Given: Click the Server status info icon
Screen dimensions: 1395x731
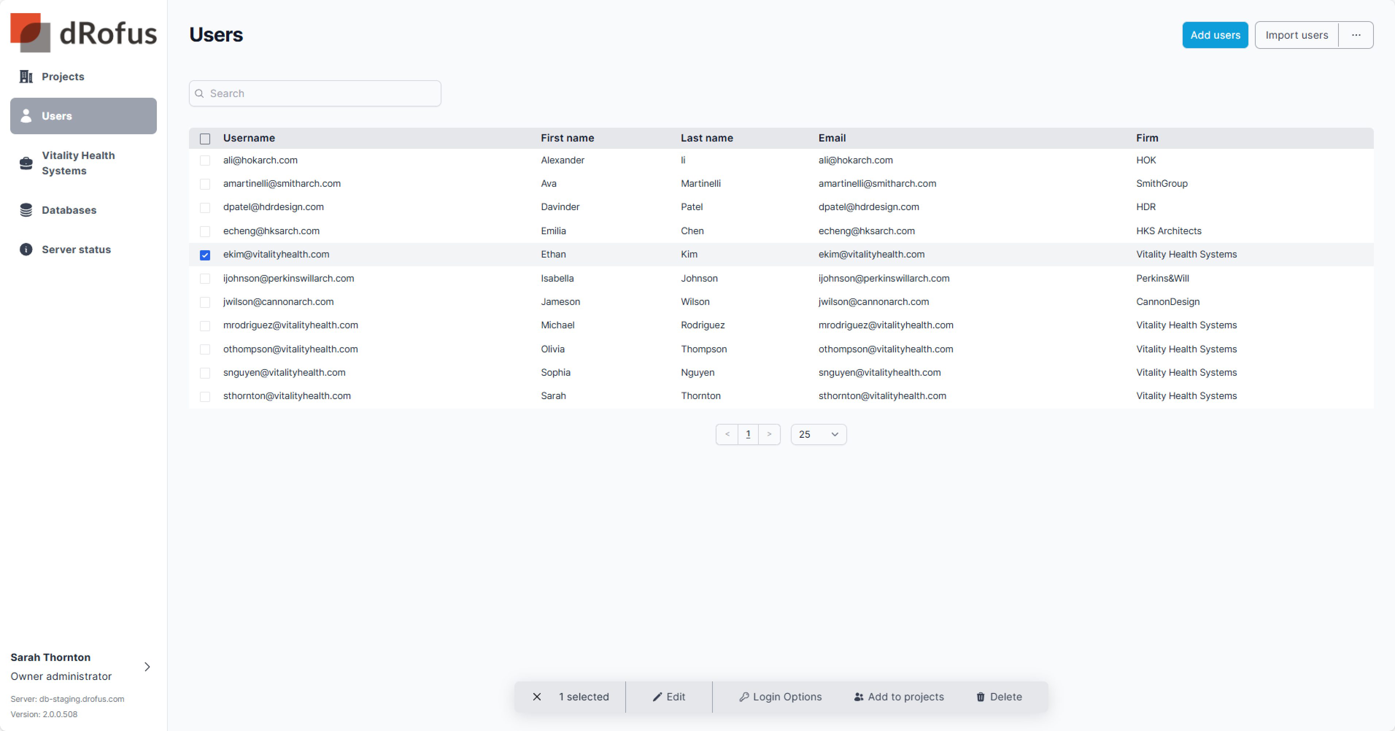Looking at the screenshot, I should tap(26, 250).
